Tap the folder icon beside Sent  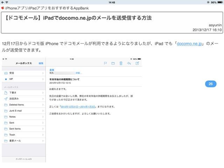[x=6, y=123]
